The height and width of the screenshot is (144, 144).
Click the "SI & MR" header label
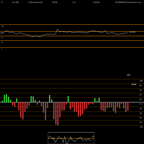[x=15, y=2]
